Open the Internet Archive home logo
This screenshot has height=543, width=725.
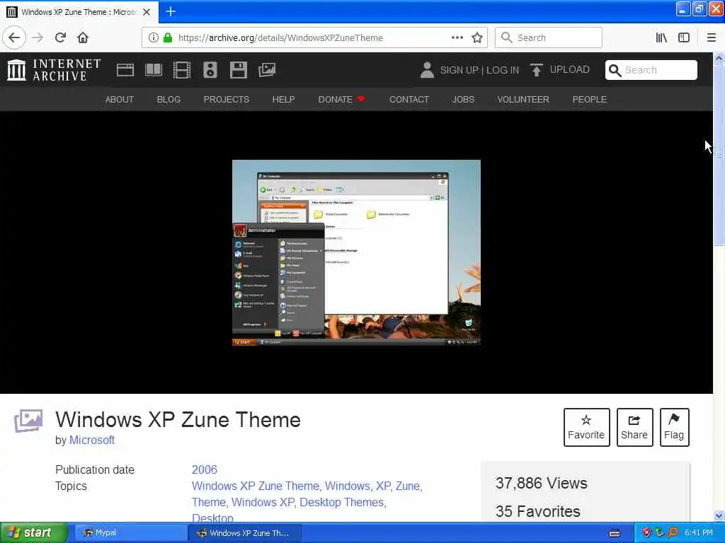point(54,70)
